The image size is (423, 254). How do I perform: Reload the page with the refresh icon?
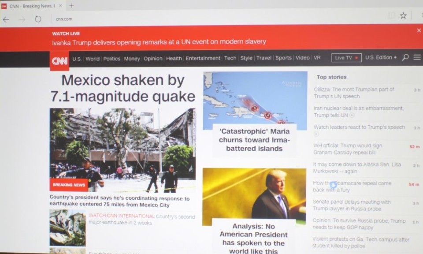[x=38, y=19]
